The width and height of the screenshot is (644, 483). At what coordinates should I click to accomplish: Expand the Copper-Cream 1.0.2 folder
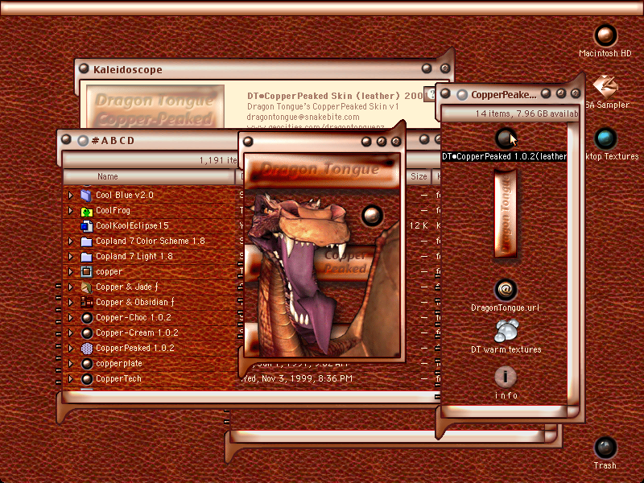pos(71,333)
